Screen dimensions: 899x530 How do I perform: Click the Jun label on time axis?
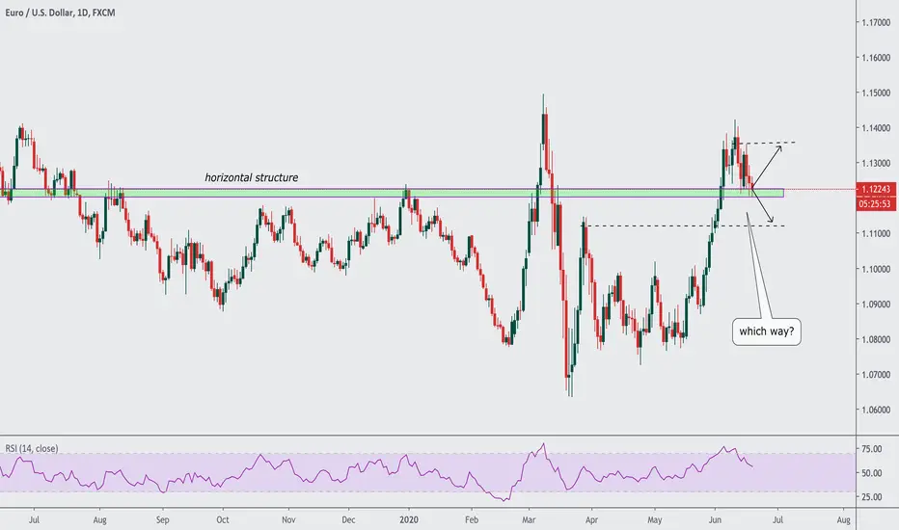coord(715,520)
